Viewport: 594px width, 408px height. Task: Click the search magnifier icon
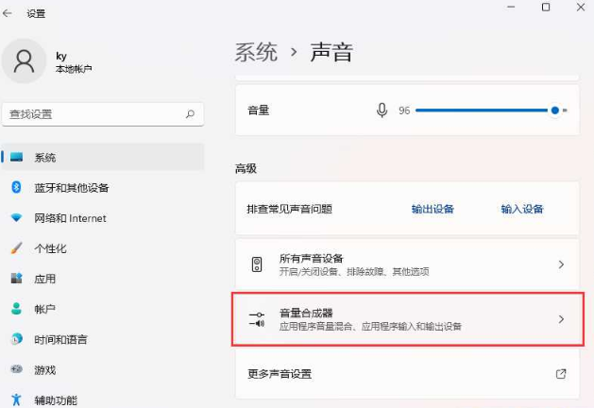click(x=190, y=113)
